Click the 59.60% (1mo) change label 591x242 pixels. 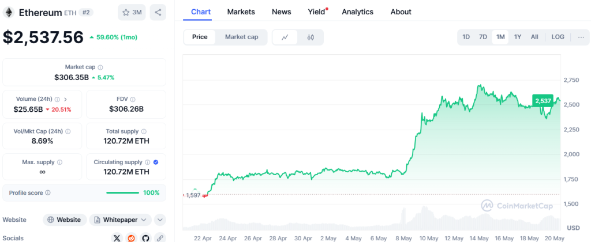coord(114,37)
